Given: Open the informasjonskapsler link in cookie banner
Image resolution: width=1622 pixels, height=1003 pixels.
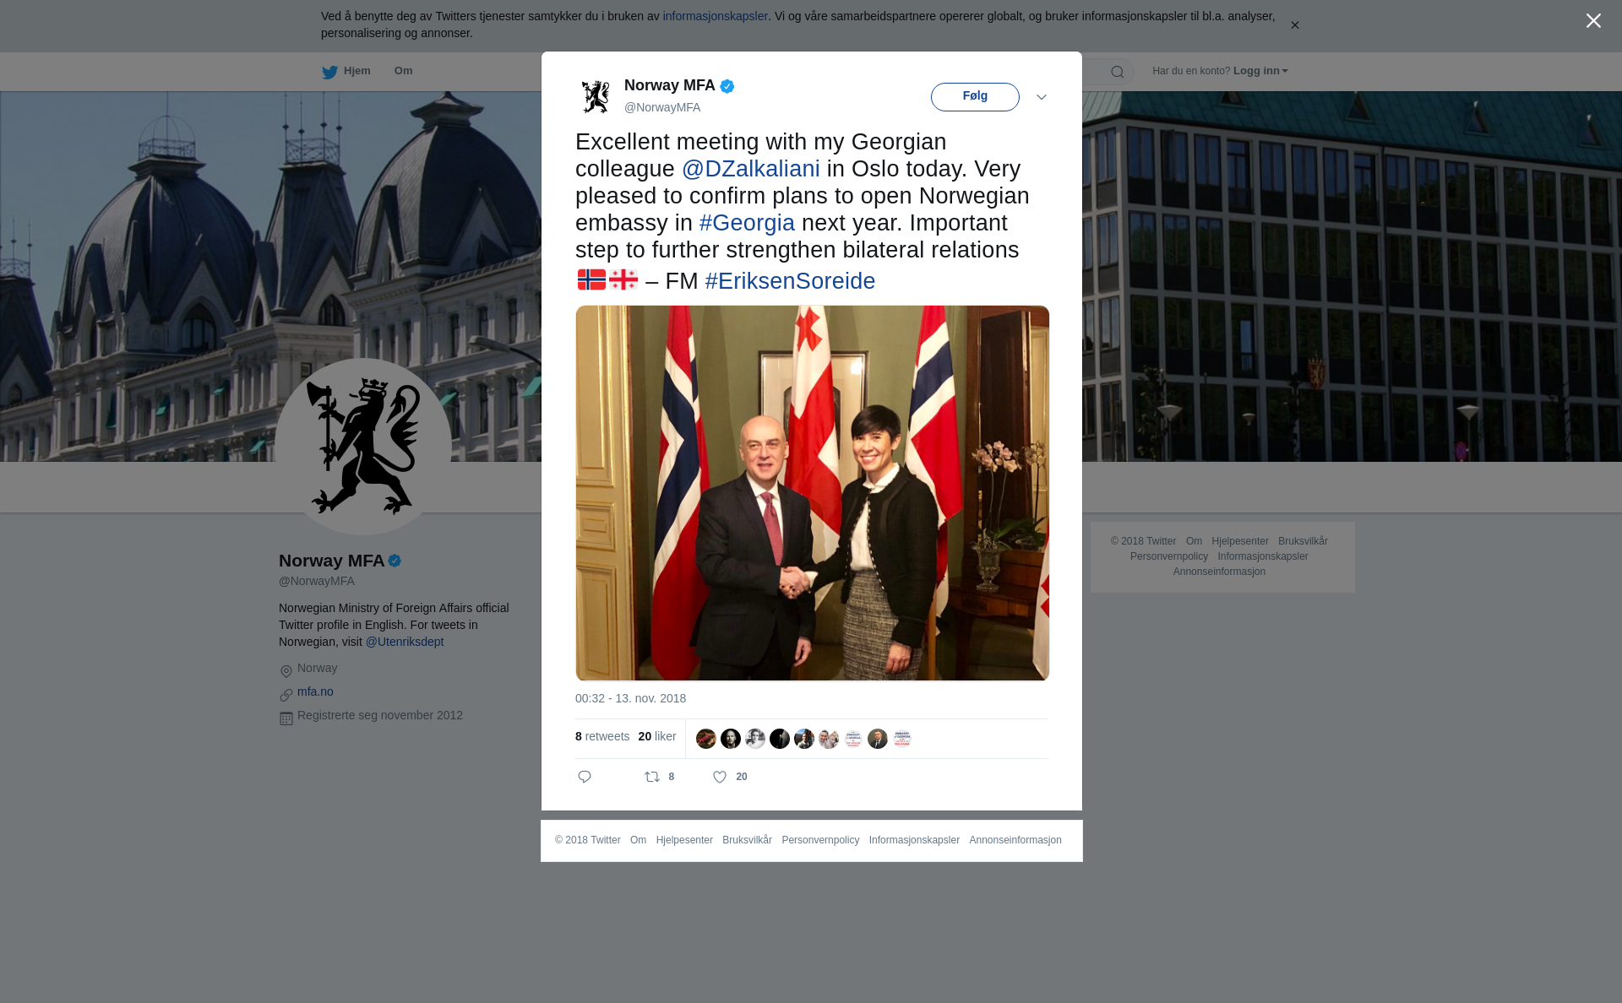Looking at the screenshot, I should [x=715, y=16].
